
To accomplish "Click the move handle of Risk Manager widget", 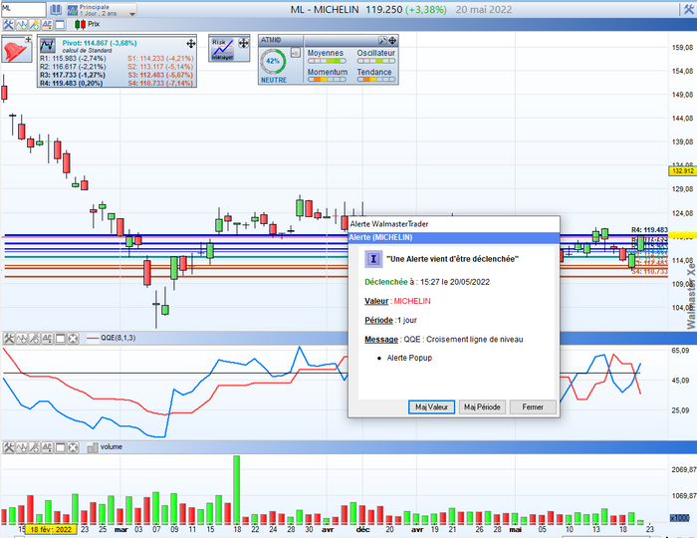I will click(244, 43).
